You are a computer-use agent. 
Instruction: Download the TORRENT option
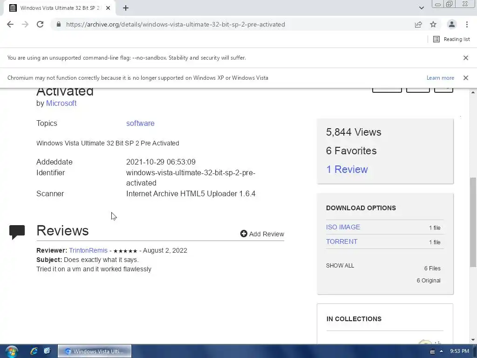pyautogui.click(x=341, y=242)
